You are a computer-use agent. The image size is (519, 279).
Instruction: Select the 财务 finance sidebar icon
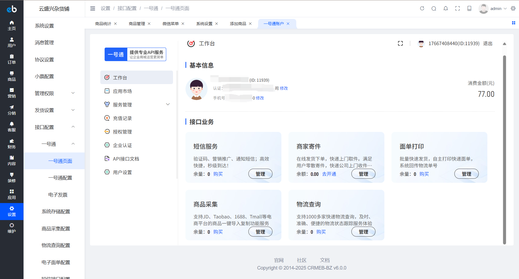[x=12, y=144]
